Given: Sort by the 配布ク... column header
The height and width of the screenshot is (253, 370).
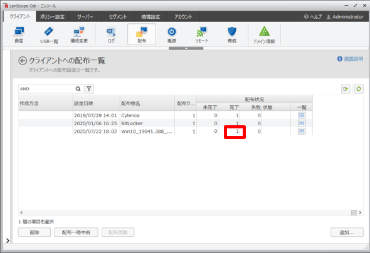Looking at the screenshot, I should tap(186, 103).
